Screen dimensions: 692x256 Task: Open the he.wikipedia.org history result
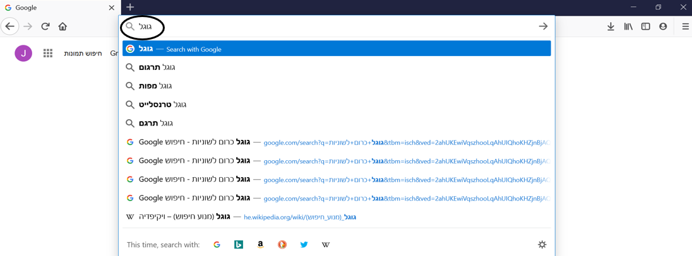tap(337, 217)
